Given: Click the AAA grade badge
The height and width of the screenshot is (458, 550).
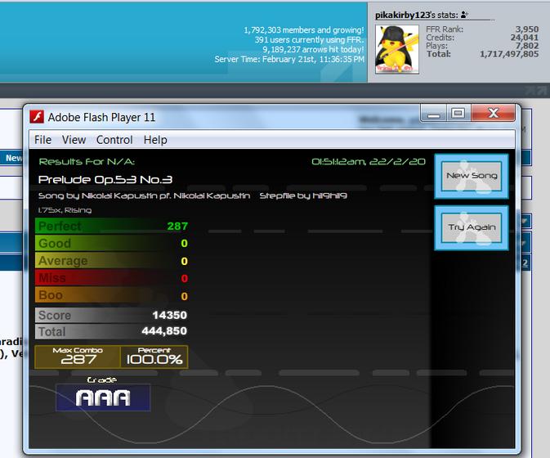Looking at the screenshot, I should coord(103,397).
